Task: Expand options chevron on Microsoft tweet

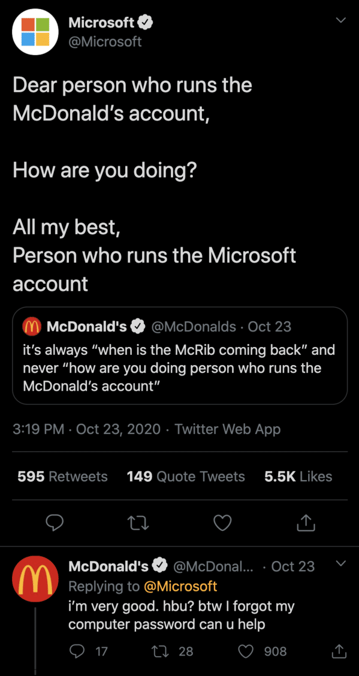Action: [x=341, y=20]
